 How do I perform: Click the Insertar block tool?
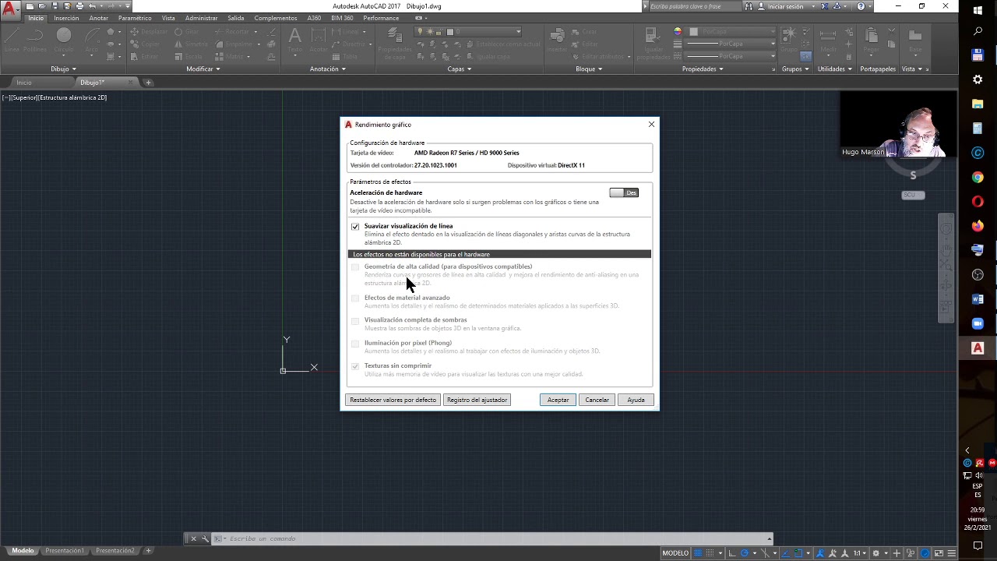[557, 39]
